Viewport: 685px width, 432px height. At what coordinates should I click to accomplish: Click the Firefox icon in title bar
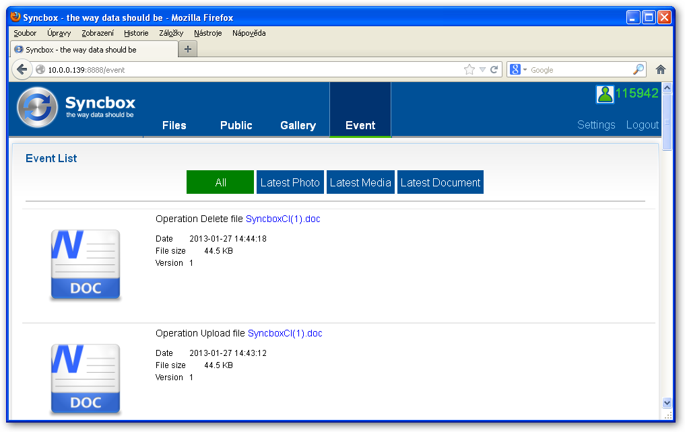pyautogui.click(x=15, y=17)
